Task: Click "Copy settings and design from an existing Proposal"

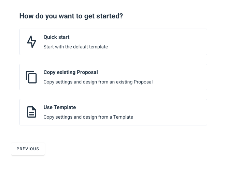Action: (x=98, y=82)
